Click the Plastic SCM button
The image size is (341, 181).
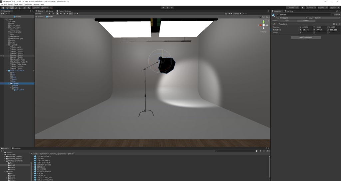point(293,8)
